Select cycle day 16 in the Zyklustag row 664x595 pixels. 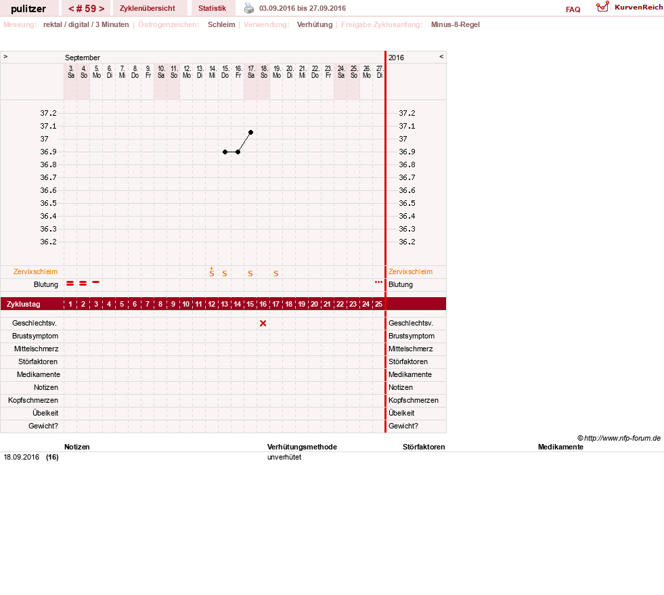(263, 304)
